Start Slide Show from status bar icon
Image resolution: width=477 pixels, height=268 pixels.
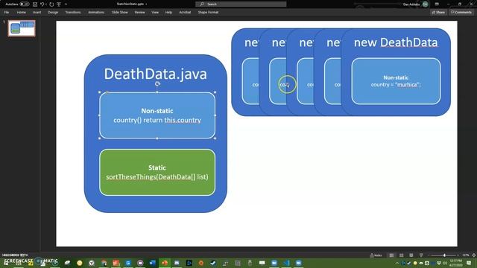tap(421, 255)
